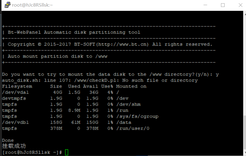Click the green cursor at the shell prompt
The image size is (246, 156).
point(67,152)
